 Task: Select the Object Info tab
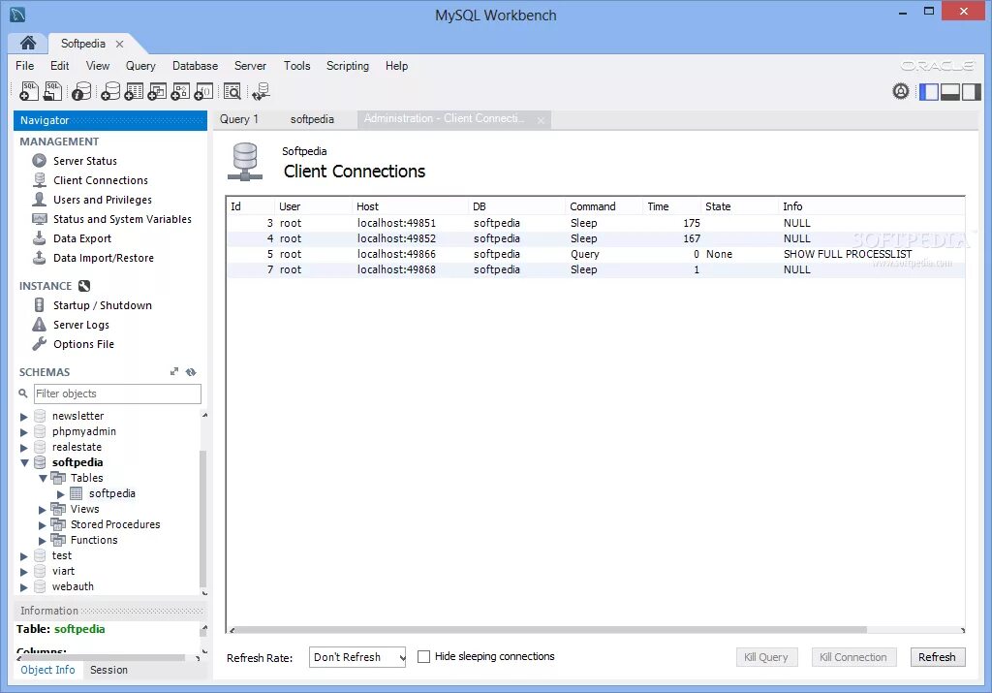pyautogui.click(x=47, y=670)
